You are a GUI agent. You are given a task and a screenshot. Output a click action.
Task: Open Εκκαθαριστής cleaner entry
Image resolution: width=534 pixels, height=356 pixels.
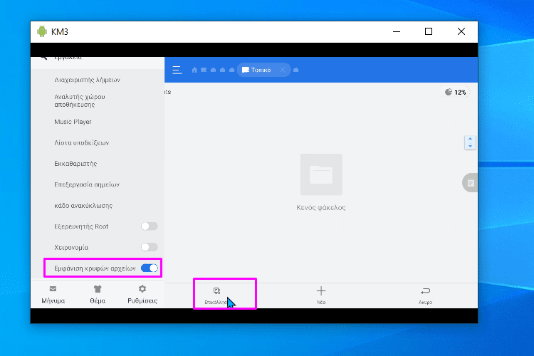coord(75,164)
